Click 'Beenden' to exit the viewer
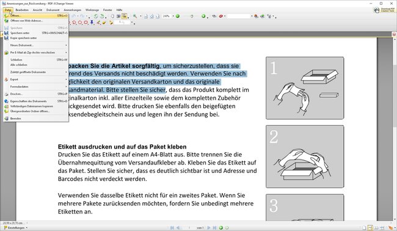Viewport: 397px width, 231px height. (x=35, y=119)
